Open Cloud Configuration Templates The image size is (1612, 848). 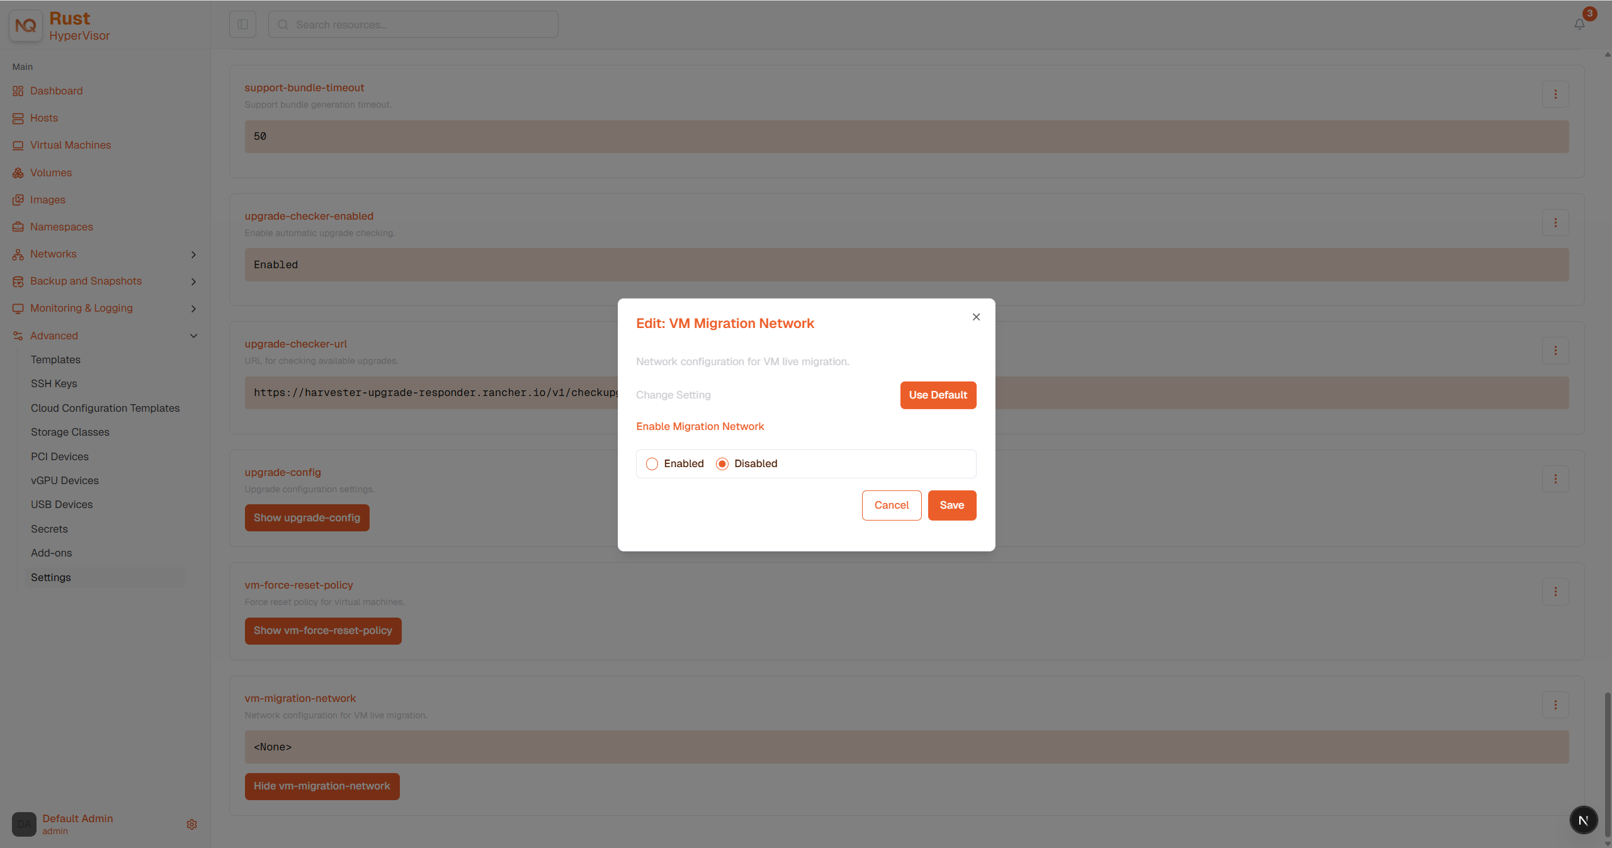105,408
